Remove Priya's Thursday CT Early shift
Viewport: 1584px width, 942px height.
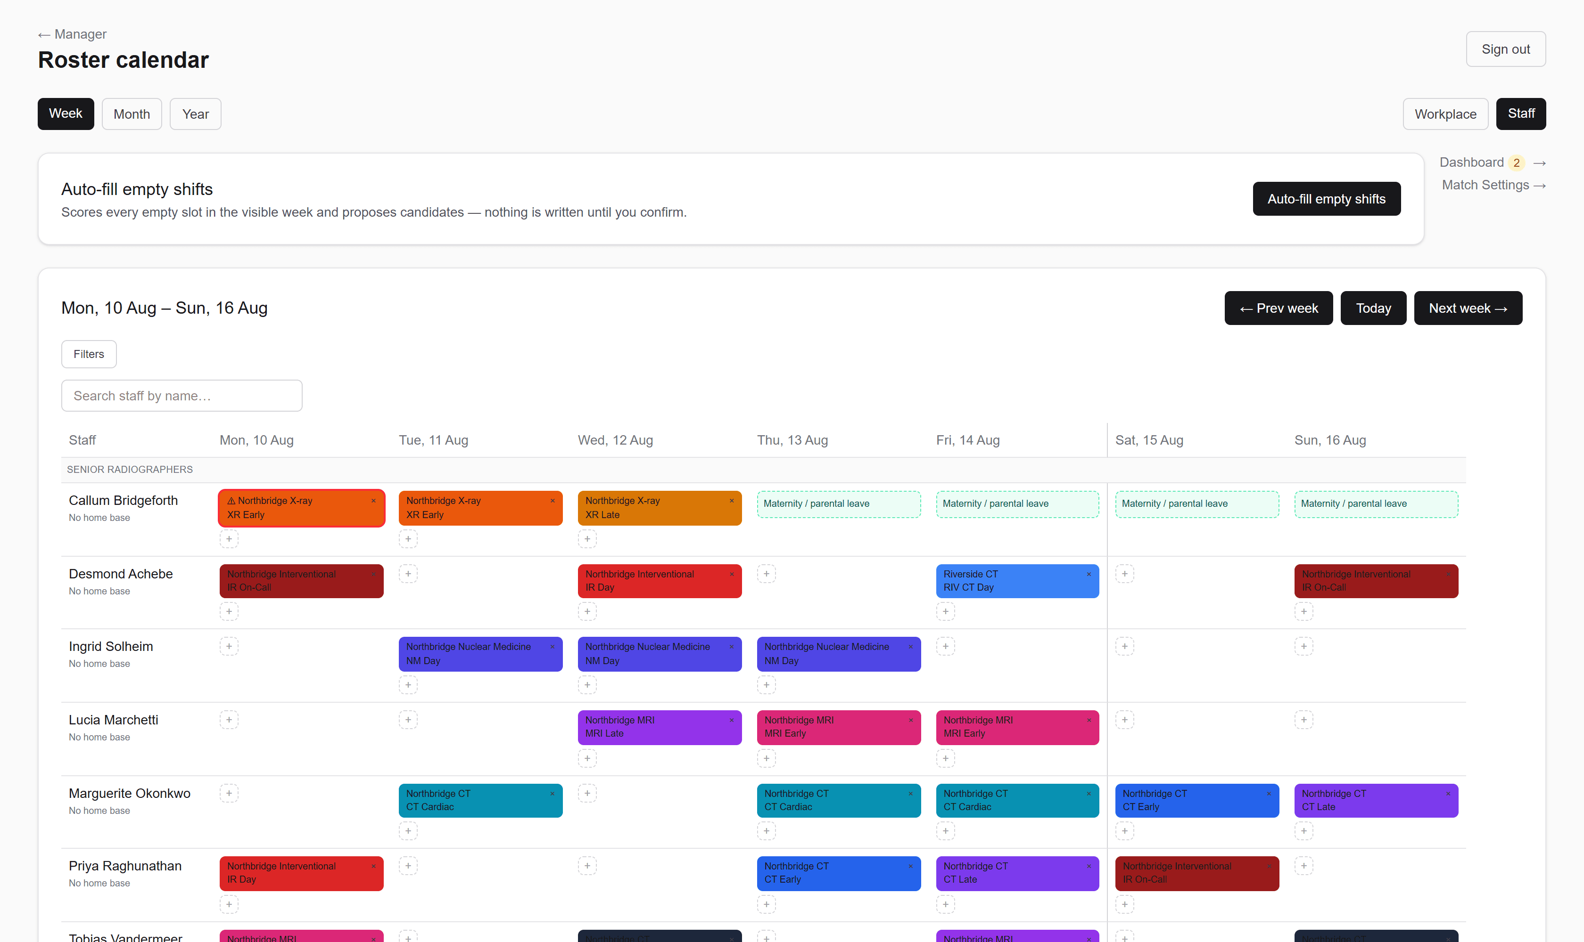click(x=911, y=867)
